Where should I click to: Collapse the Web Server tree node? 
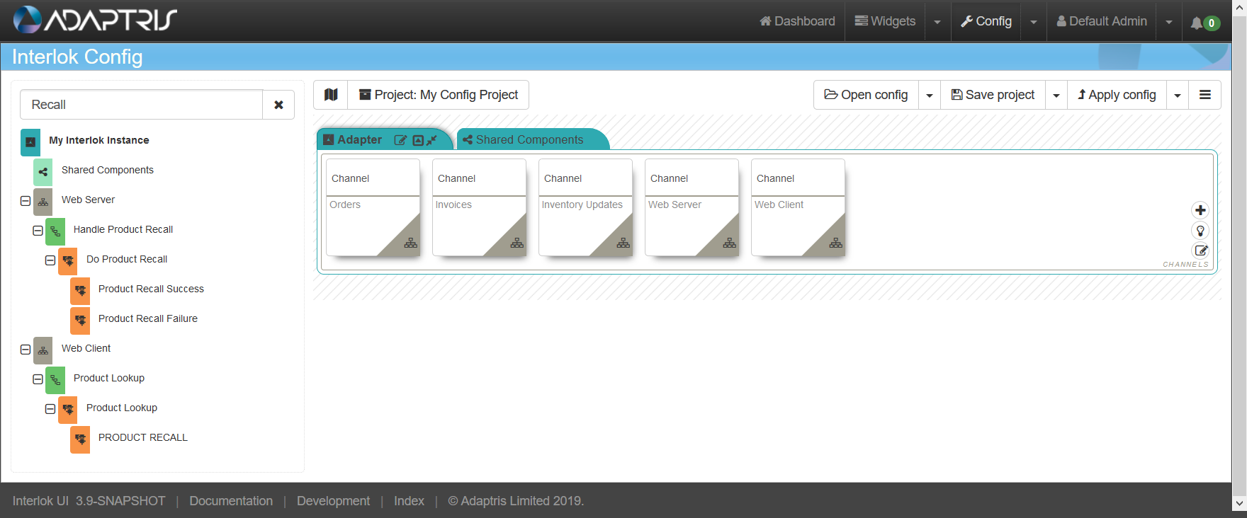(x=26, y=201)
